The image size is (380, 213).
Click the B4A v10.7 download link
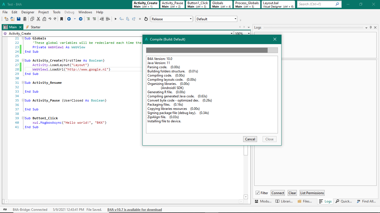pos(135,210)
